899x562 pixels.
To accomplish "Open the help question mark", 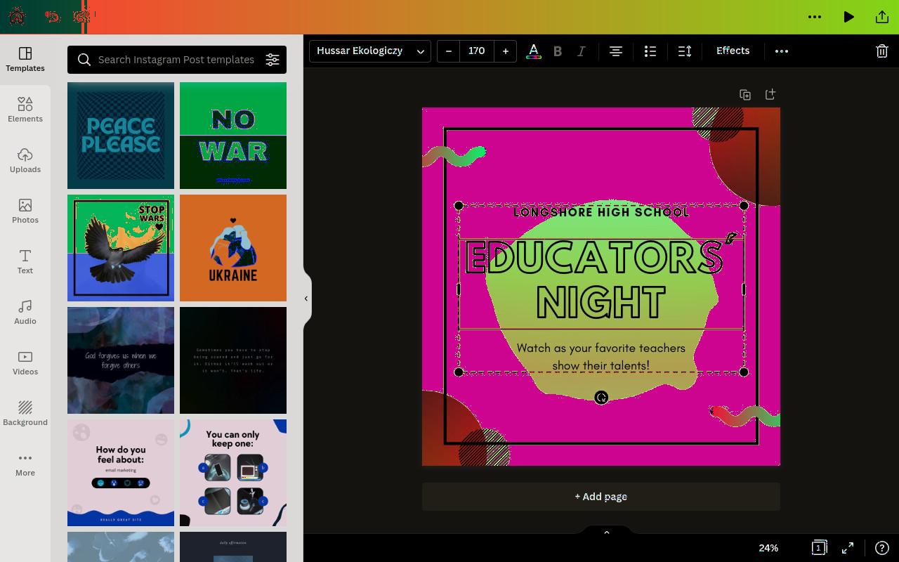I will (882, 548).
